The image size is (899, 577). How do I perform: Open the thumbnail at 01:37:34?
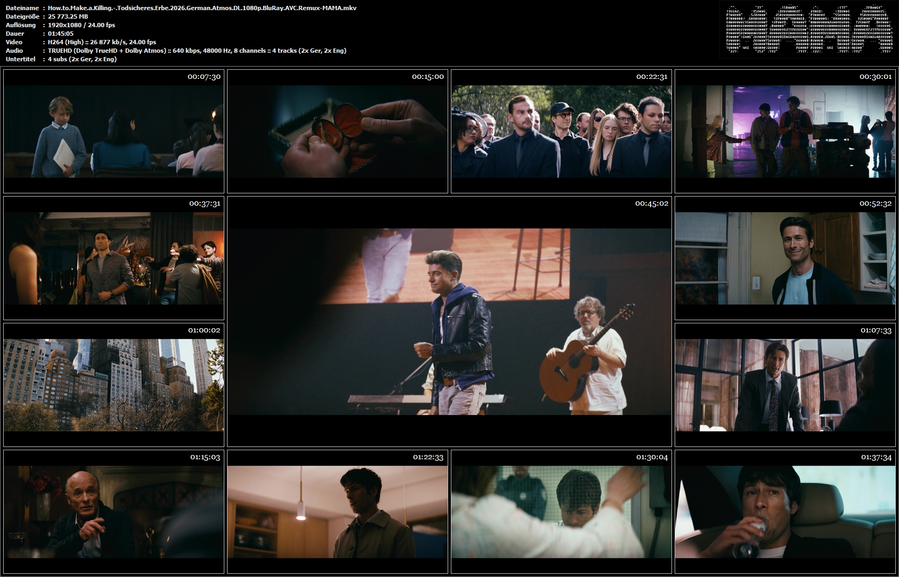tap(785, 511)
